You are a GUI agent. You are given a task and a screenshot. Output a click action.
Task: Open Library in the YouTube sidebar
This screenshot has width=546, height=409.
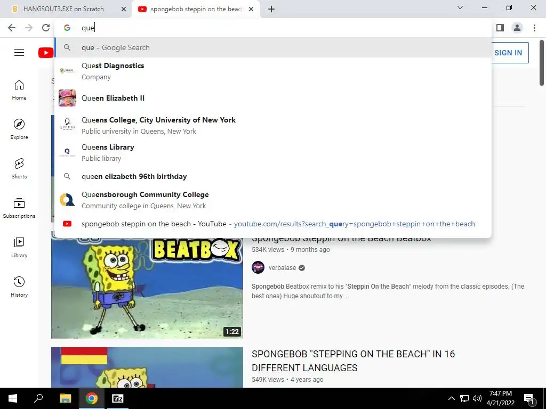(19, 247)
